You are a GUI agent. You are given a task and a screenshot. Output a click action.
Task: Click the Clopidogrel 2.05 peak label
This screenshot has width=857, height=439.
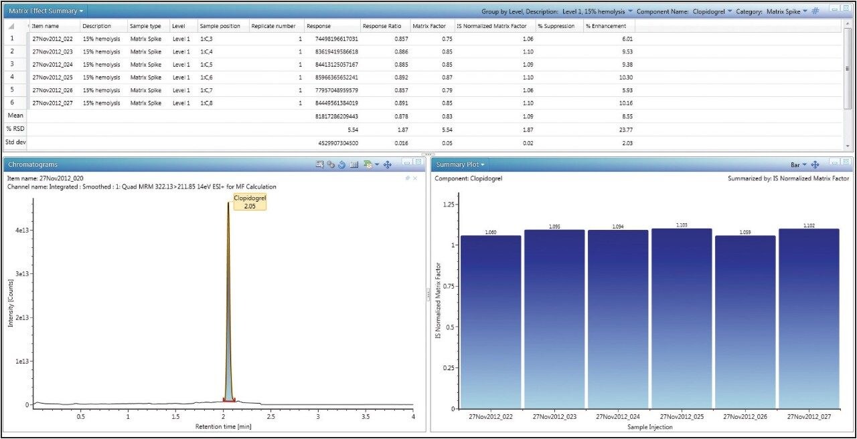[250, 202]
